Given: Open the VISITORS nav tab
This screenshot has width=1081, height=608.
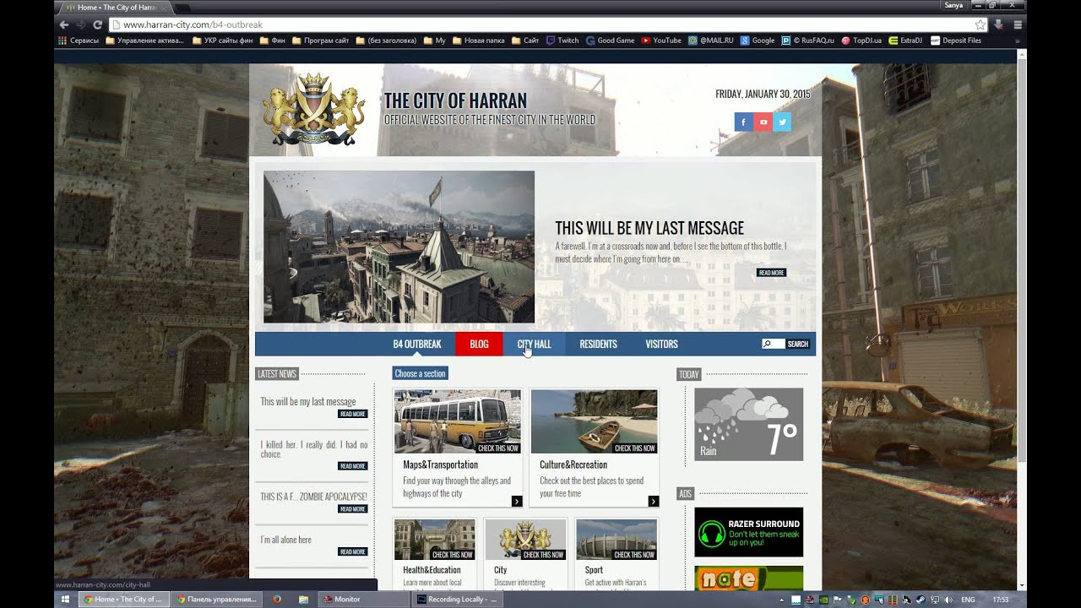Looking at the screenshot, I should 661,344.
